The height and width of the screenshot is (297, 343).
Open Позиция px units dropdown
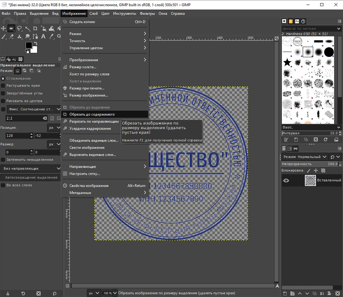coord(54,128)
